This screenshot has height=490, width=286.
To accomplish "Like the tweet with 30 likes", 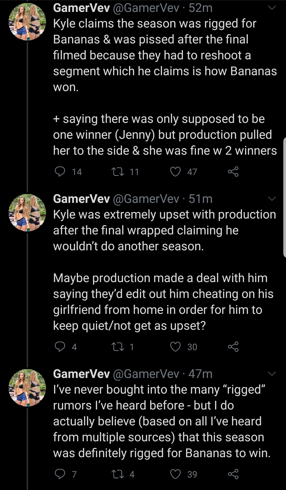I will pyautogui.click(x=175, y=347).
